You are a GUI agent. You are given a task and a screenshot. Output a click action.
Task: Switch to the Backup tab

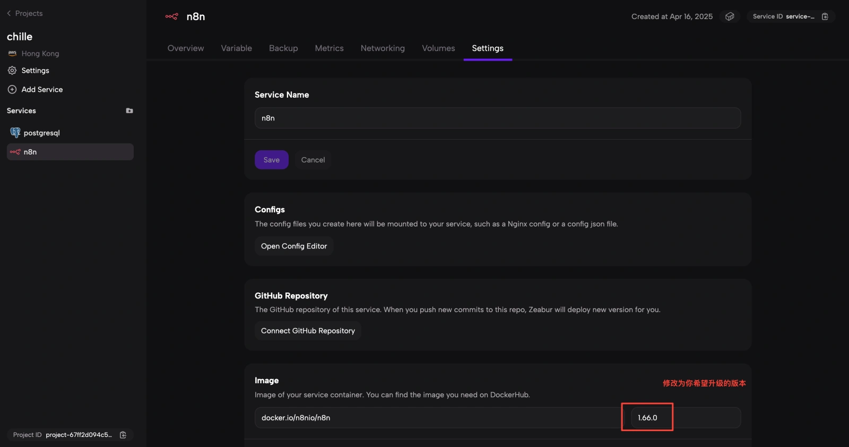(283, 48)
